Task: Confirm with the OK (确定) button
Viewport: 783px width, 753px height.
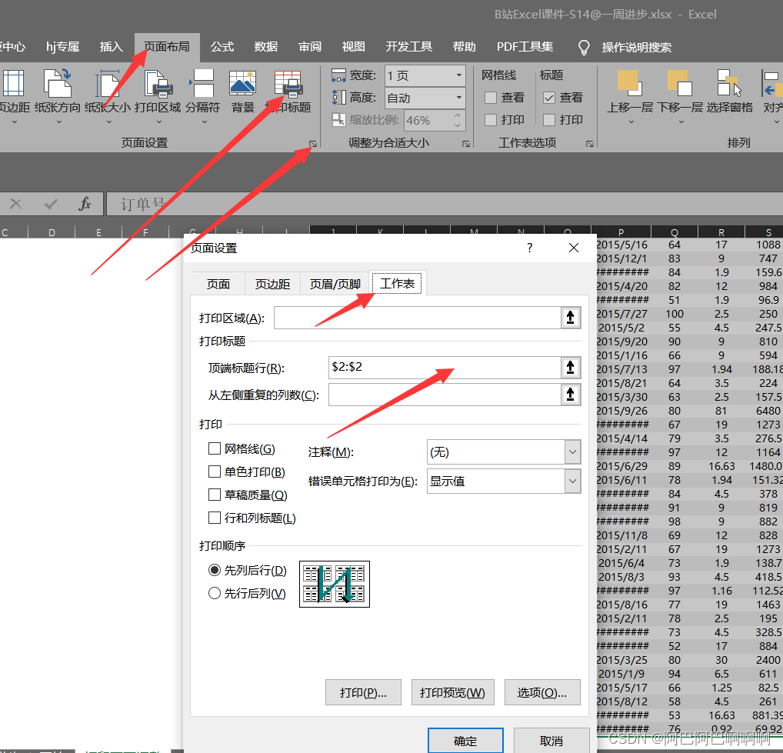Action: [x=465, y=741]
